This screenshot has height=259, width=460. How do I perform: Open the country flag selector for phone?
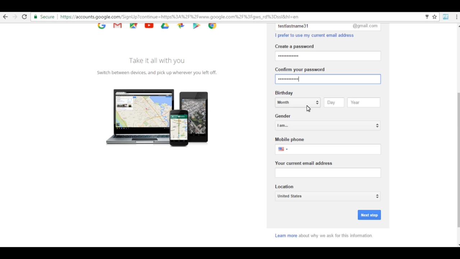coord(283,149)
